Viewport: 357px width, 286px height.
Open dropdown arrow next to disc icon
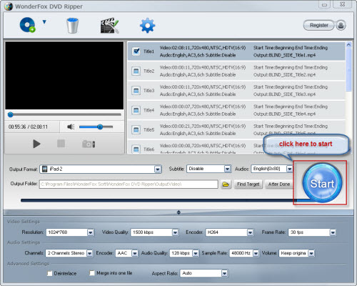pyautogui.click(x=44, y=22)
